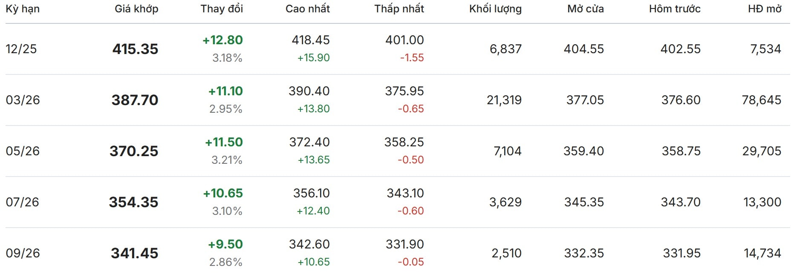This screenshot has width=794, height=274.
Task: Click the 07/26 contract term
Action: [x=22, y=202]
